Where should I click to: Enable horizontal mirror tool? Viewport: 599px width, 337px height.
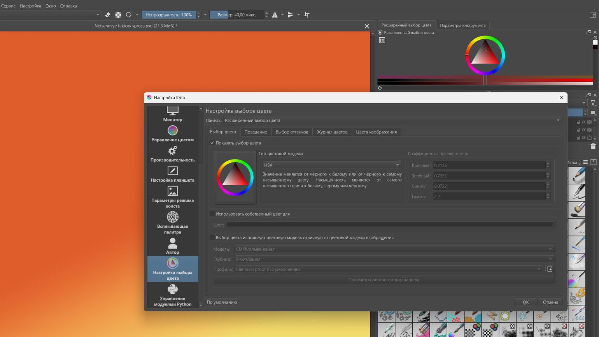275,15
